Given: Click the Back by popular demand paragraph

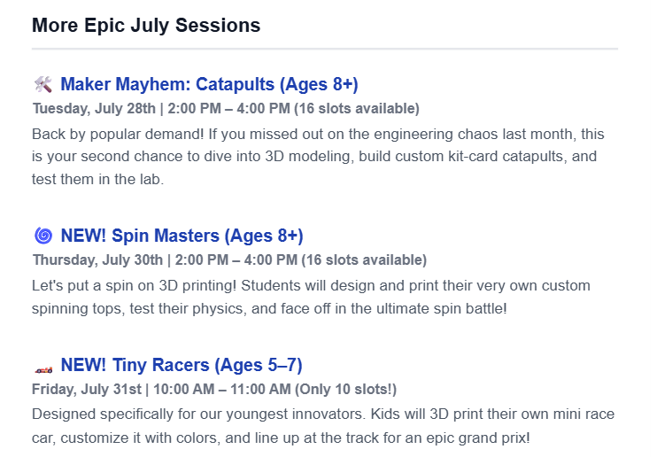Looking at the screenshot, I should (x=318, y=157).
